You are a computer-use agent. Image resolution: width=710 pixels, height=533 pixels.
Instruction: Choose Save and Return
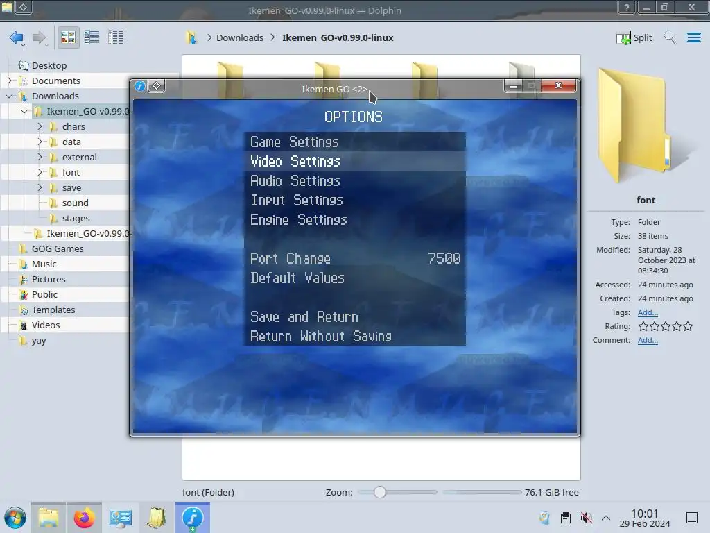(x=354, y=316)
